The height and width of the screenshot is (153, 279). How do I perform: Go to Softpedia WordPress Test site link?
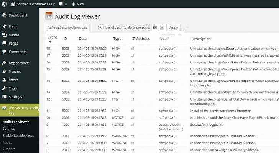33,4
